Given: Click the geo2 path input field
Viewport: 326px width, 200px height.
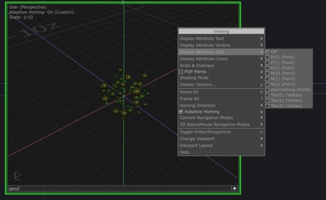Looking at the screenshot, I should [x=118, y=189].
